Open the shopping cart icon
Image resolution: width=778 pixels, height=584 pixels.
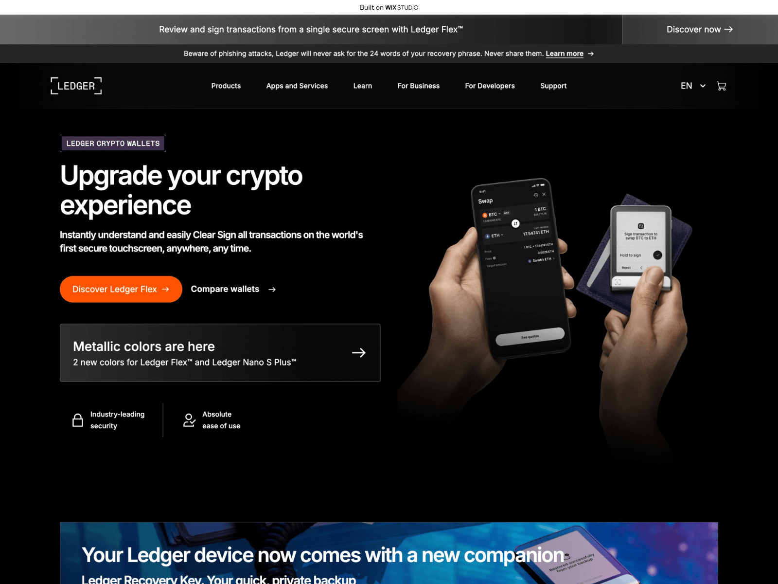(x=722, y=86)
